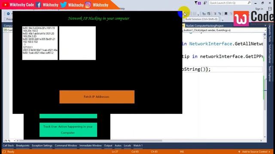Click the green bar above Track User Action
Screen dimensions: 275x154
tap(68, 116)
